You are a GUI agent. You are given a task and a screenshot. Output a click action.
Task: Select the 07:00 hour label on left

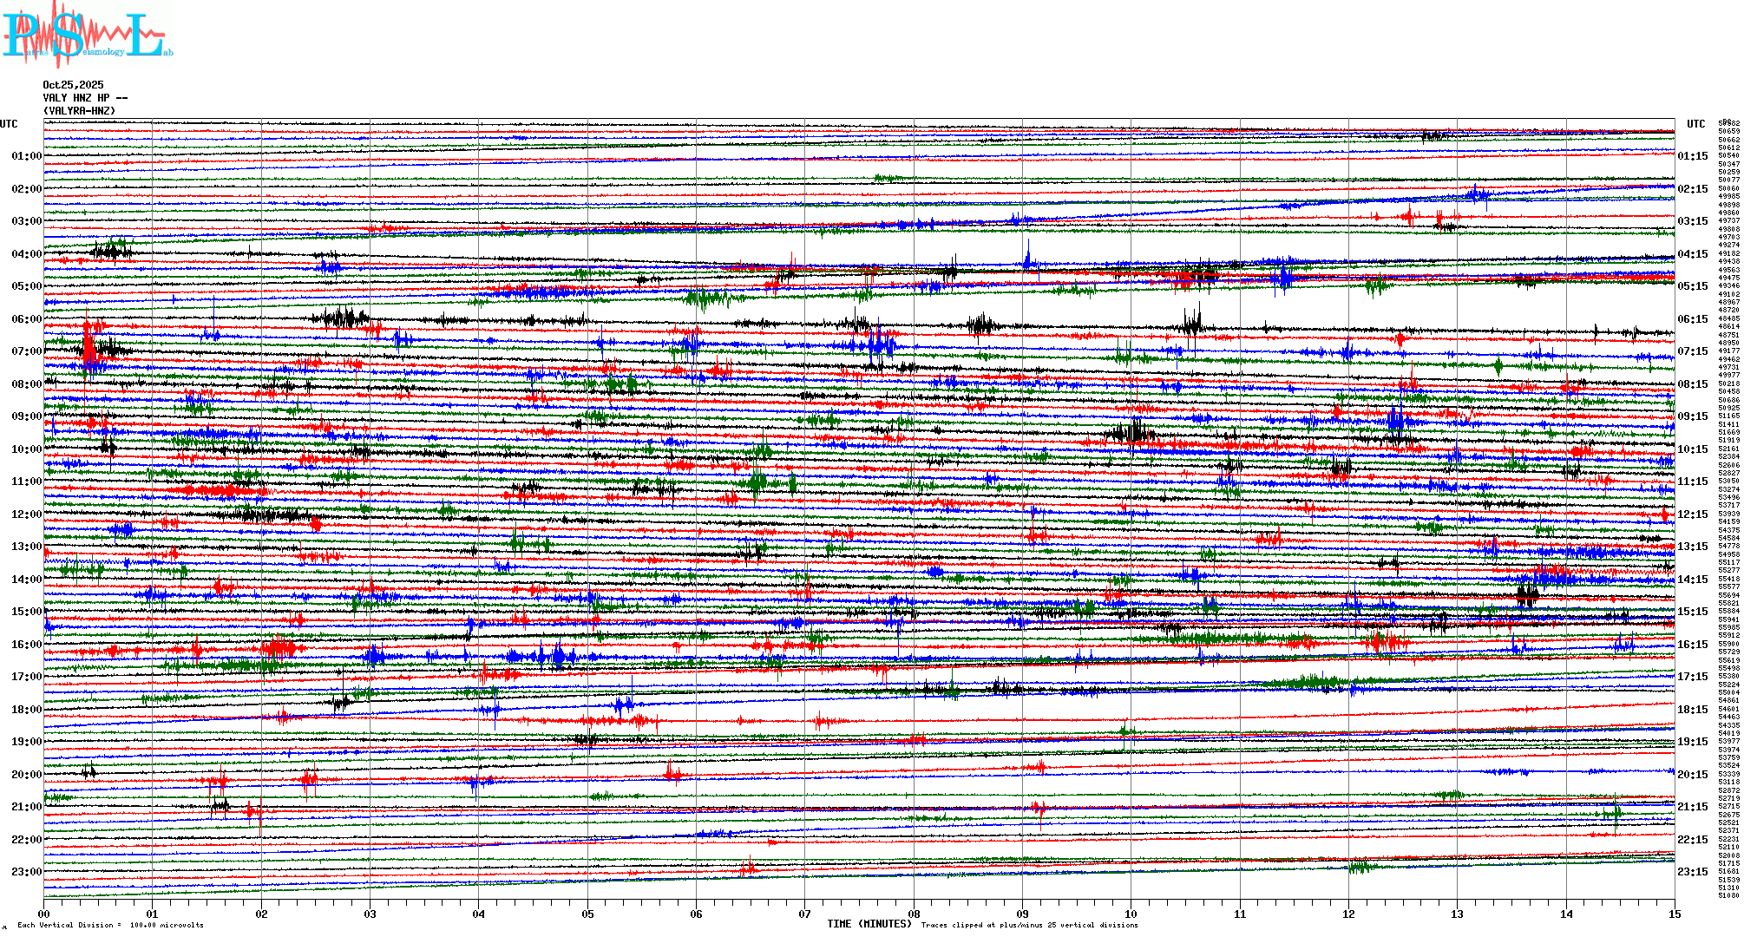click(x=26, y=351)
